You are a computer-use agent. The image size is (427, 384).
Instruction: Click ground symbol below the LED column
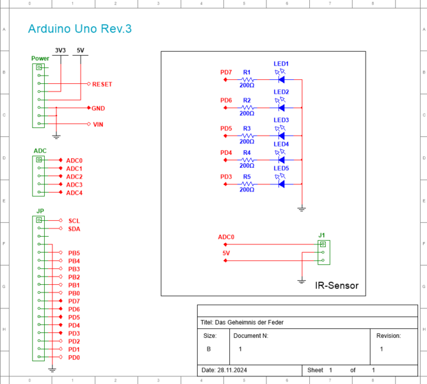[x=302, y=208]
